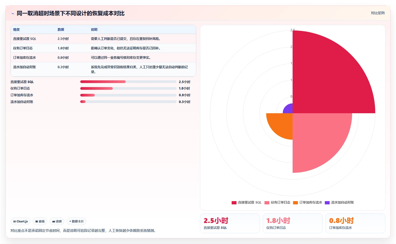Click the 说明 column header

[94, 30]
